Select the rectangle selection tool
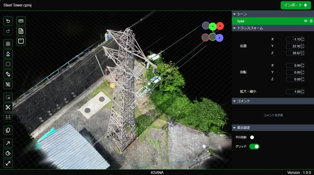314x175 pixels. pos(8,64)
